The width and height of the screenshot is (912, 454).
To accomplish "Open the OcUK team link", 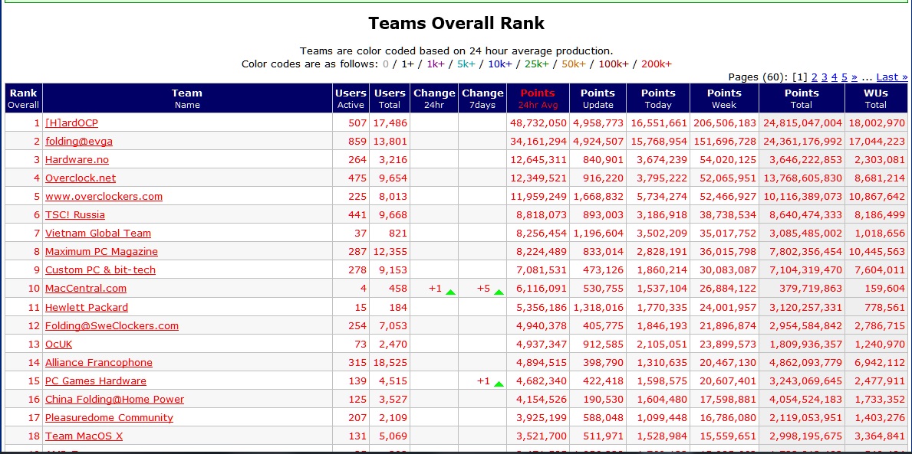I will click(x=59, y=345).
